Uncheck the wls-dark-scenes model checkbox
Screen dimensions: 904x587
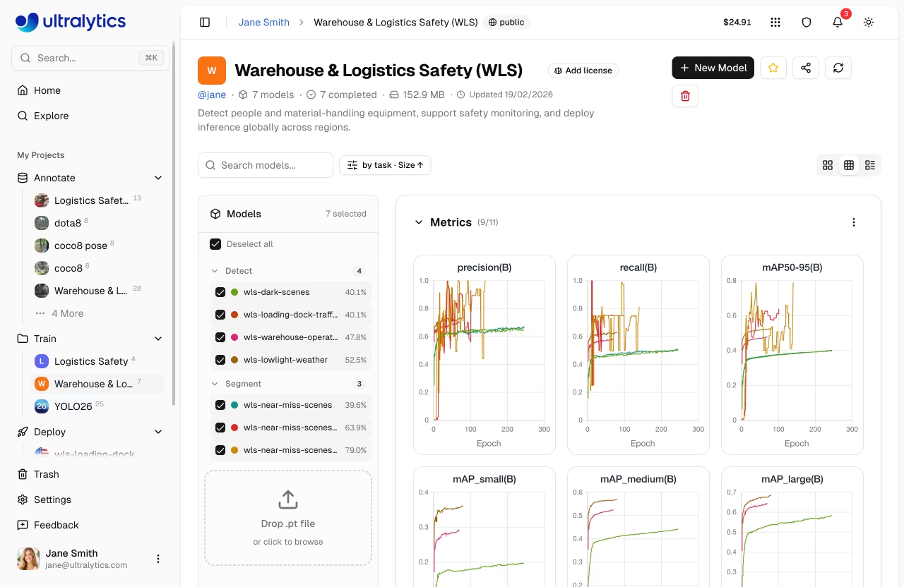tap(220, 292)
